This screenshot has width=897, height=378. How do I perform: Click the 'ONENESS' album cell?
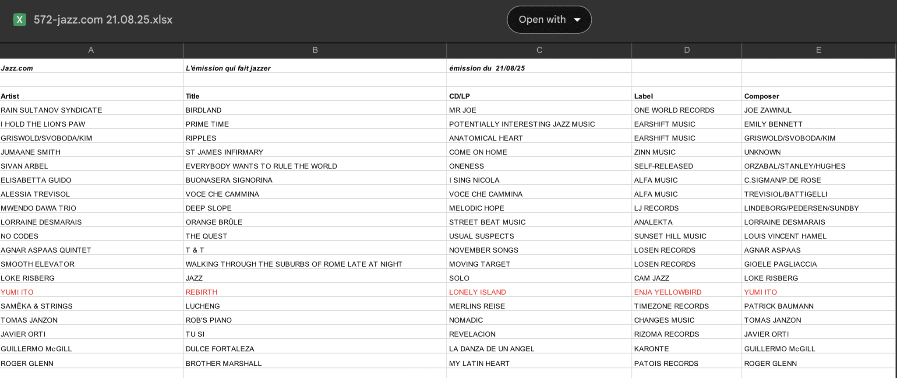tap(539, 164)
